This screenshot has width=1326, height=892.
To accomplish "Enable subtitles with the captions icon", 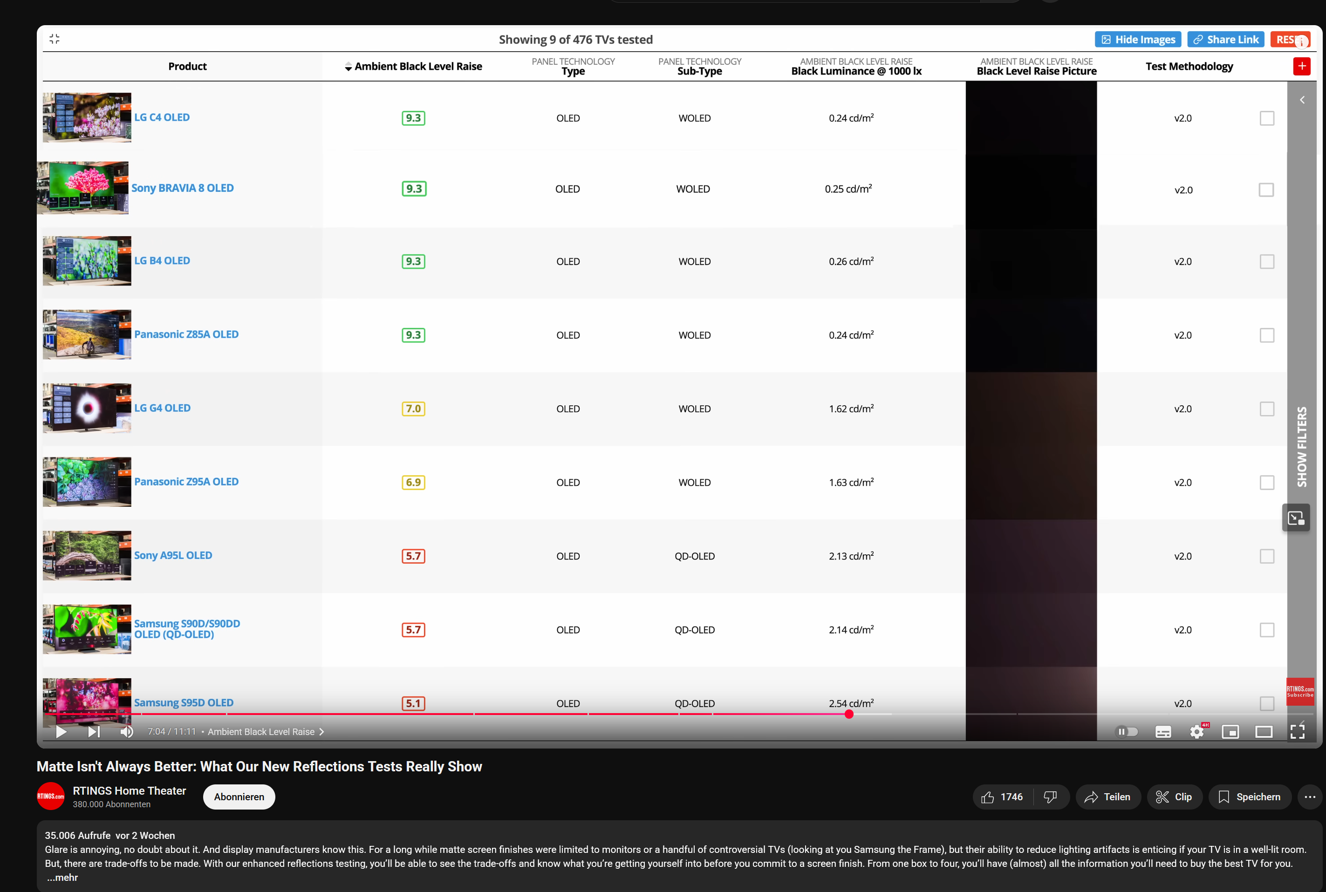I will tap(1163, 732).
